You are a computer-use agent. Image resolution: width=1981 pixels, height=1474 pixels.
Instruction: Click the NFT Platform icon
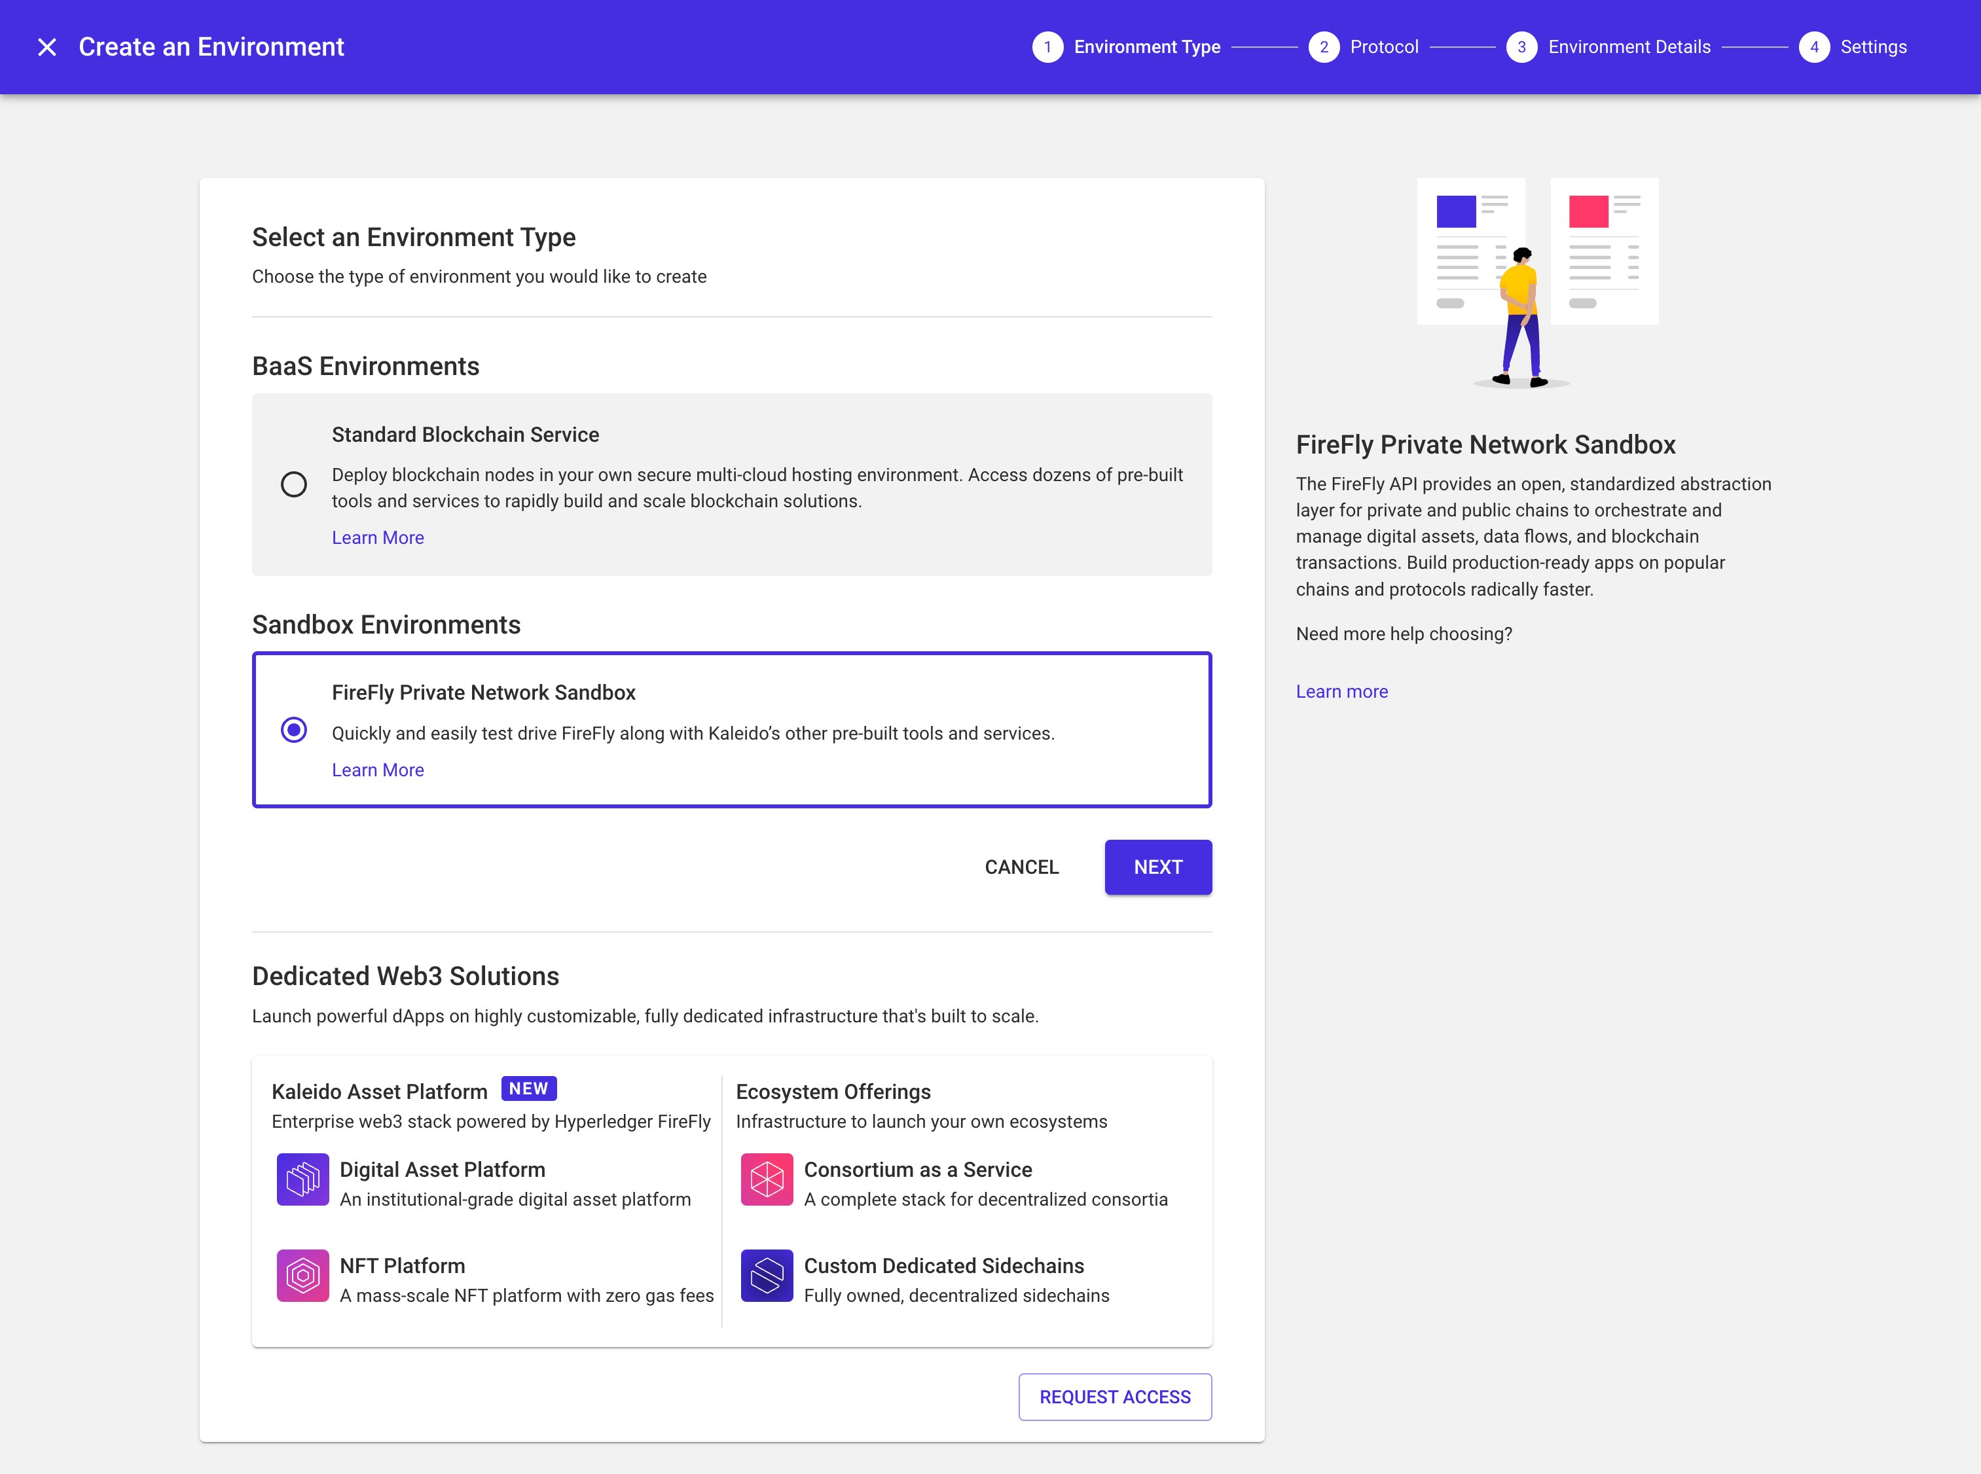click(302, 1276)
